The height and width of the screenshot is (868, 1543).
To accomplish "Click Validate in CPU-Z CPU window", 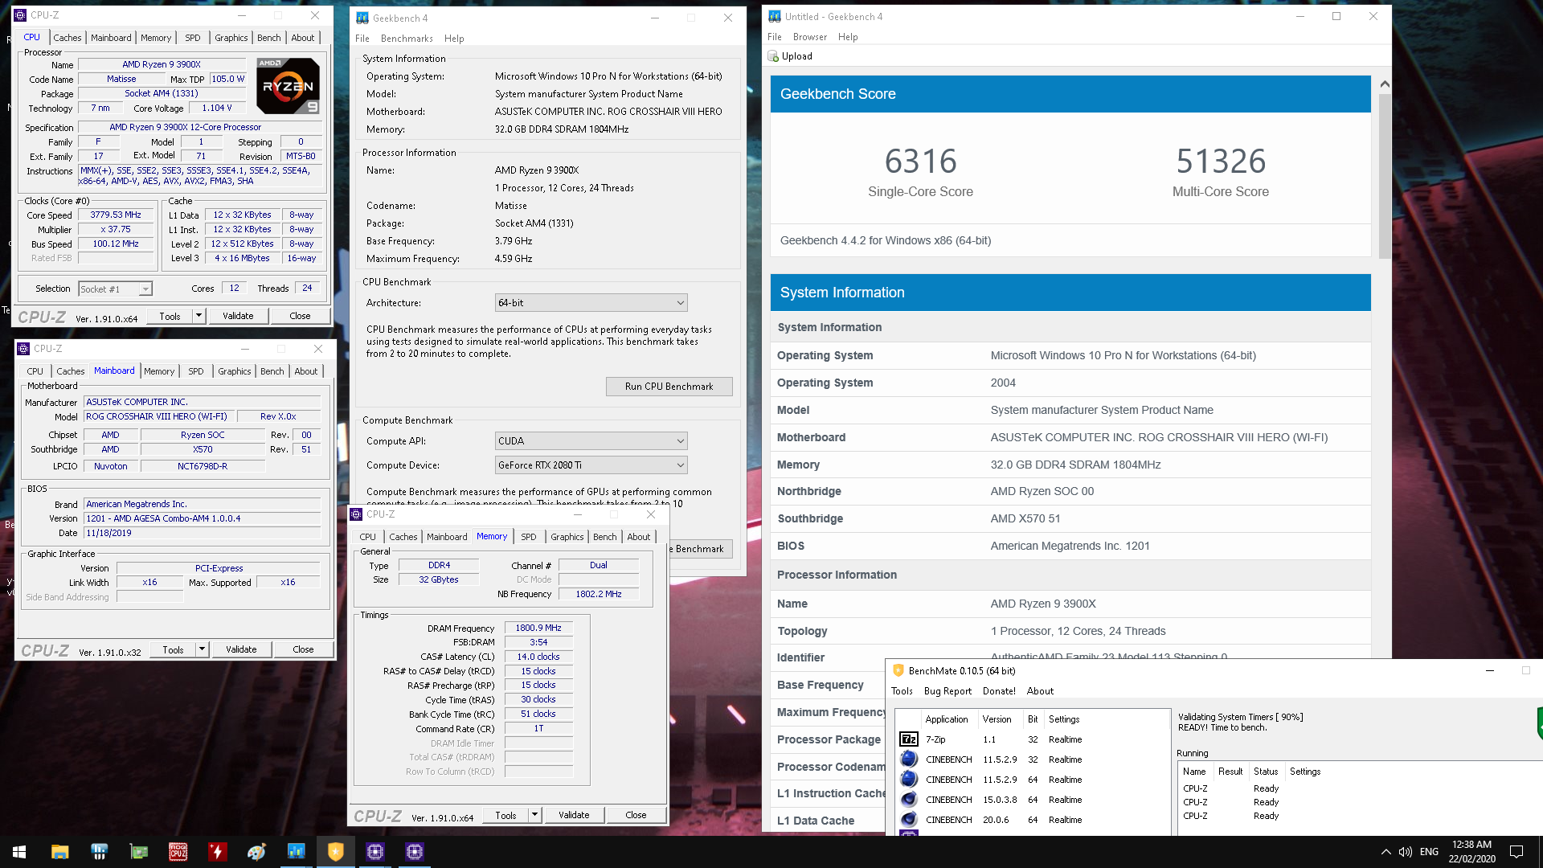I will tap(238, 316).
